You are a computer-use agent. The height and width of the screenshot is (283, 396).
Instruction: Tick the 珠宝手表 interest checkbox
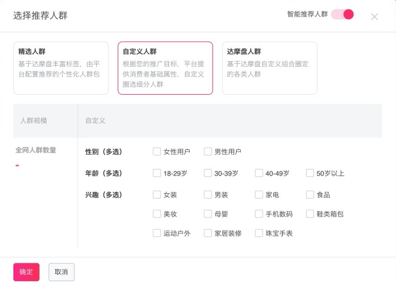[259, 233]
